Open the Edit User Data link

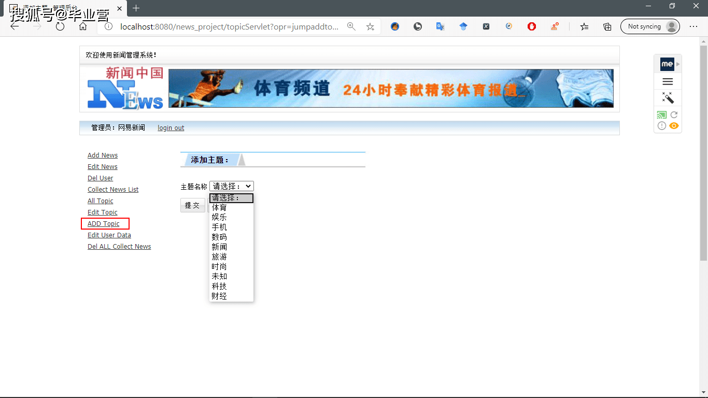[x=109, y=235]
